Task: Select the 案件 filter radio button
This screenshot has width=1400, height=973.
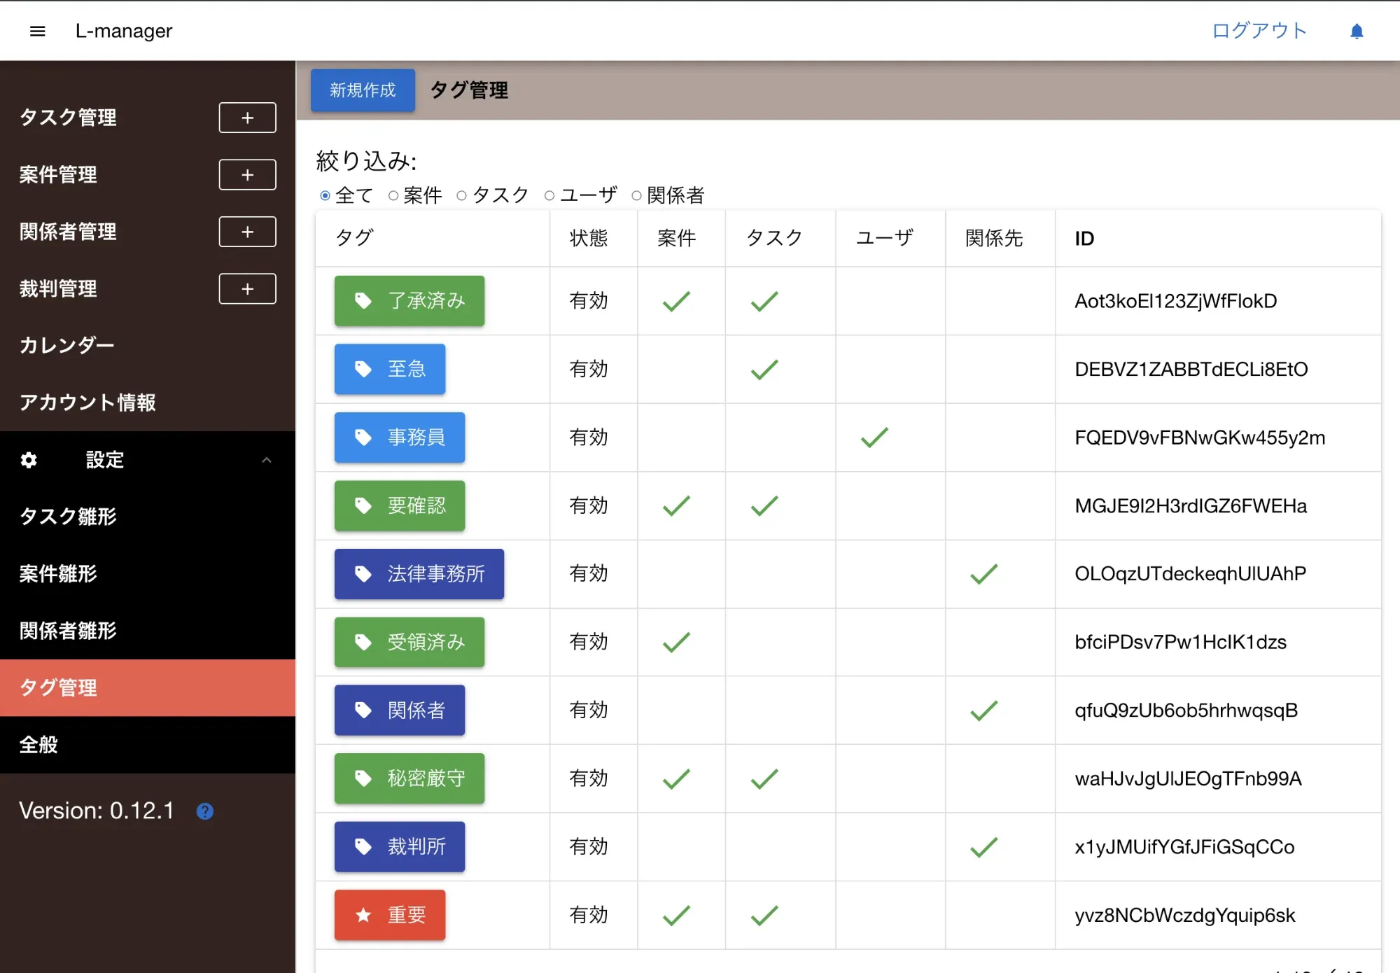Action: coord(393,195)
